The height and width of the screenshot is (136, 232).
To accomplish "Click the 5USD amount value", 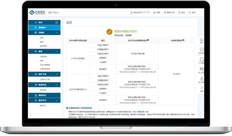I will [128, 35].
